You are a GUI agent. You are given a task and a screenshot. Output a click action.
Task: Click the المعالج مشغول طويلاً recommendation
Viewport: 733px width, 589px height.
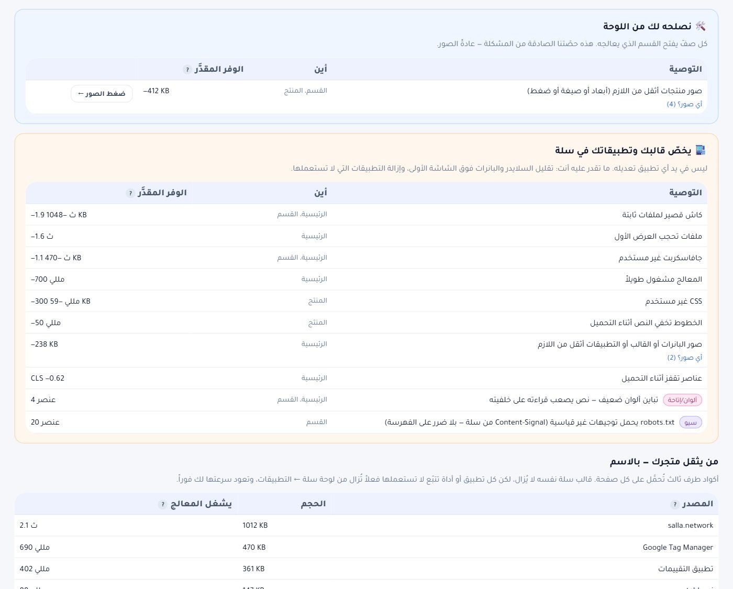[663, 279]
